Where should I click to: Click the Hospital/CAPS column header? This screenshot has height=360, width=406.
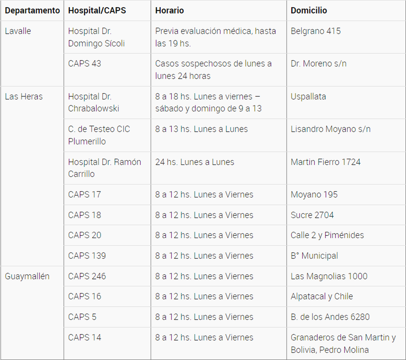click(x=97, y=10)
